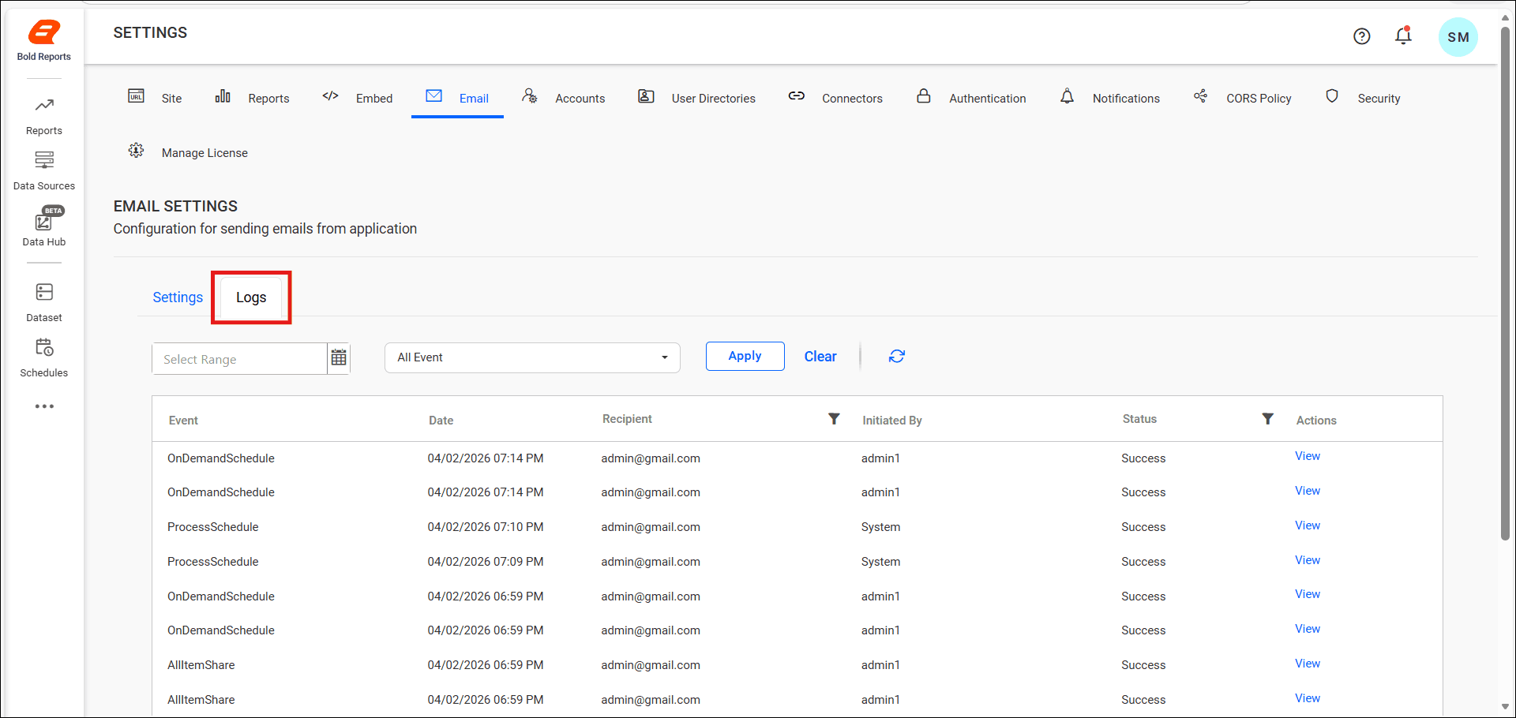Click the Notifications settings bell icon
The height and width of the screenshot is (718, 1516).
click(1067, 96)
